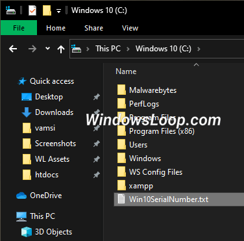Click the PerfLogs folder icon
This screenshot has width=244, height=241.
click(121, 103)
